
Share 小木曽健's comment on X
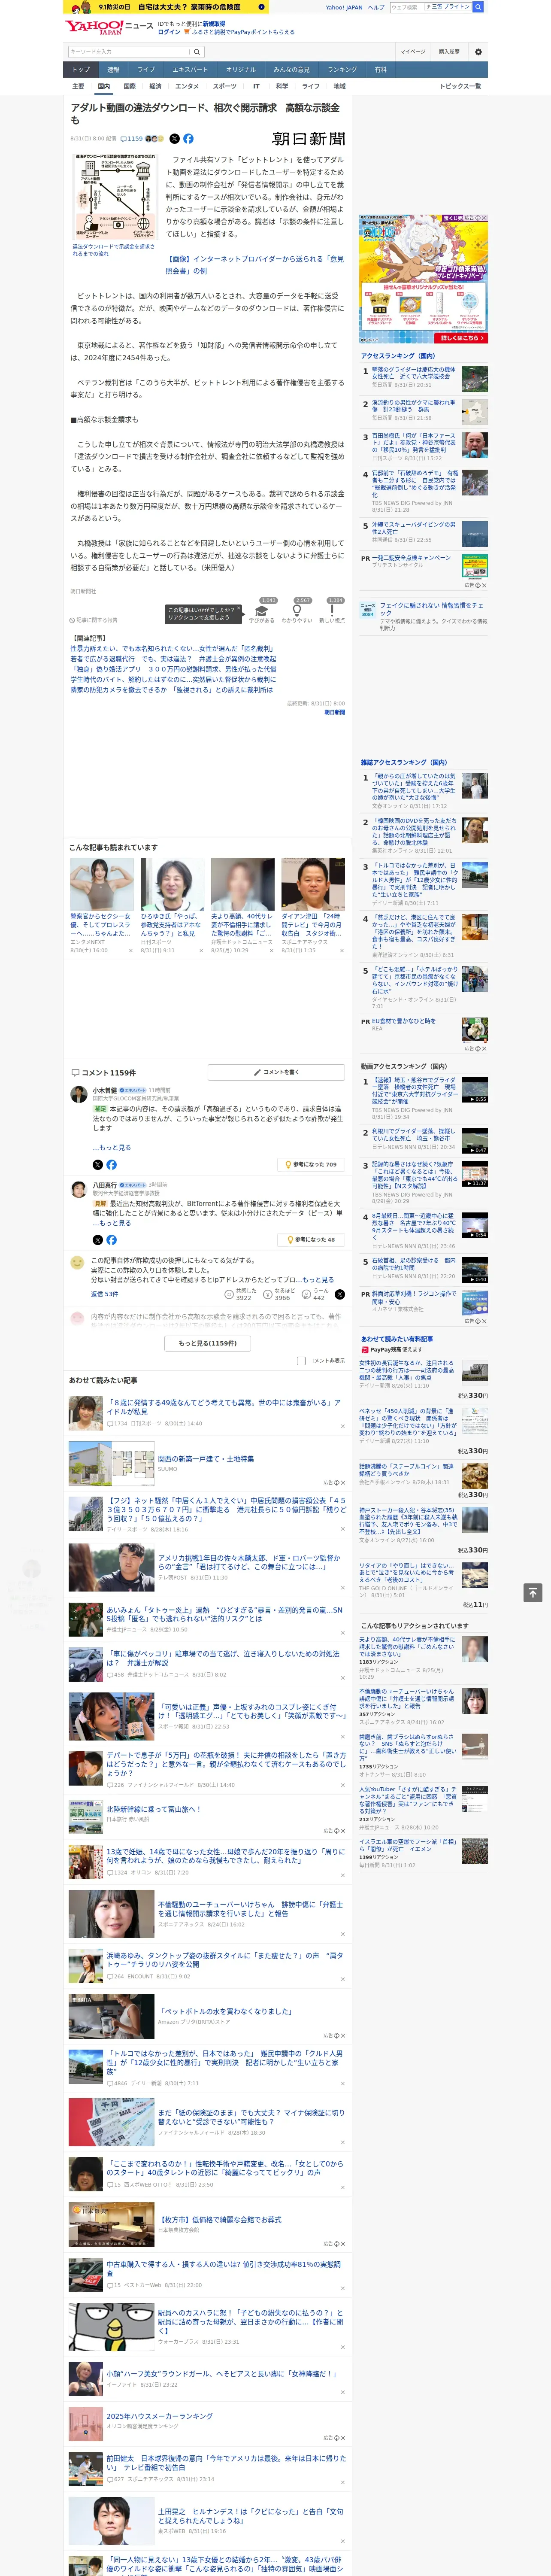tap(97, 1165)
